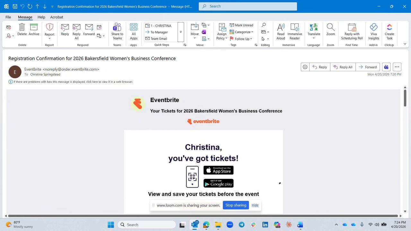Go to previous item with up arrow

[37, 6]
